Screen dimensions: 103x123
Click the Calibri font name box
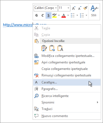[44, 8]
